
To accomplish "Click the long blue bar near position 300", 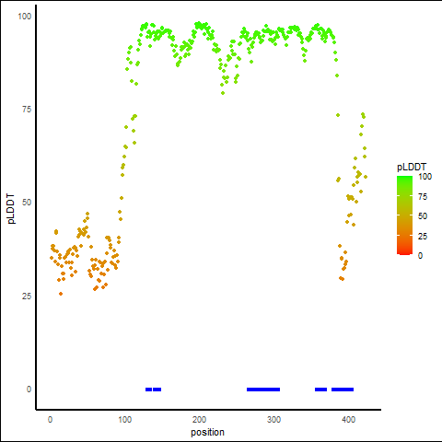I will click(263, 390).
